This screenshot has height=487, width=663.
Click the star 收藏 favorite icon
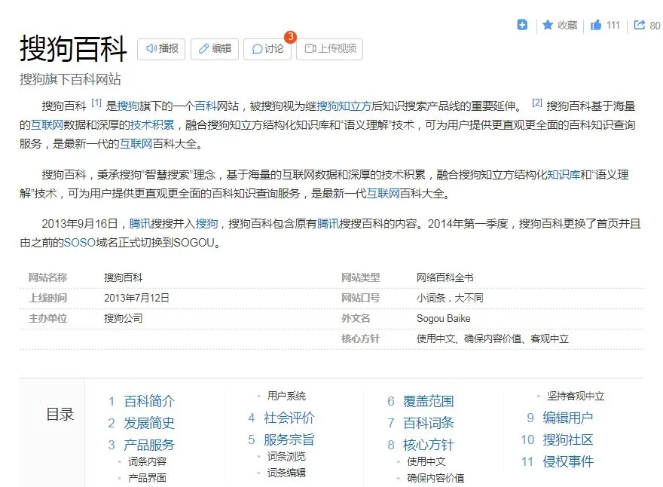click(x=548, y=26)
